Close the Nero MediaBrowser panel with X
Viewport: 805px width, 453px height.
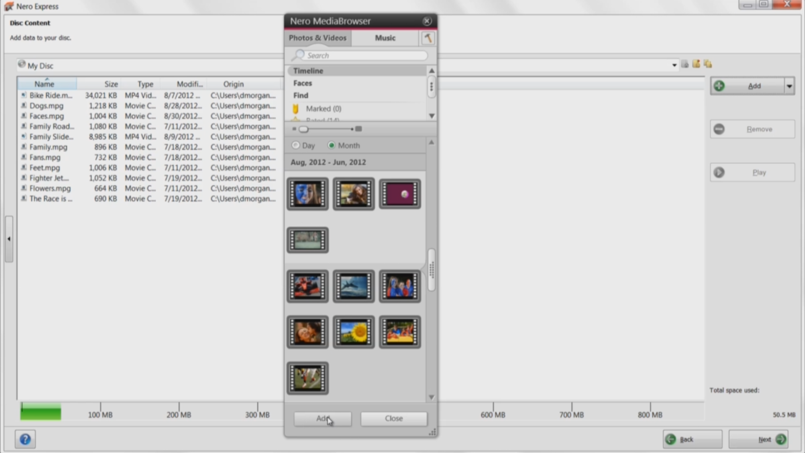click(427, 21)
